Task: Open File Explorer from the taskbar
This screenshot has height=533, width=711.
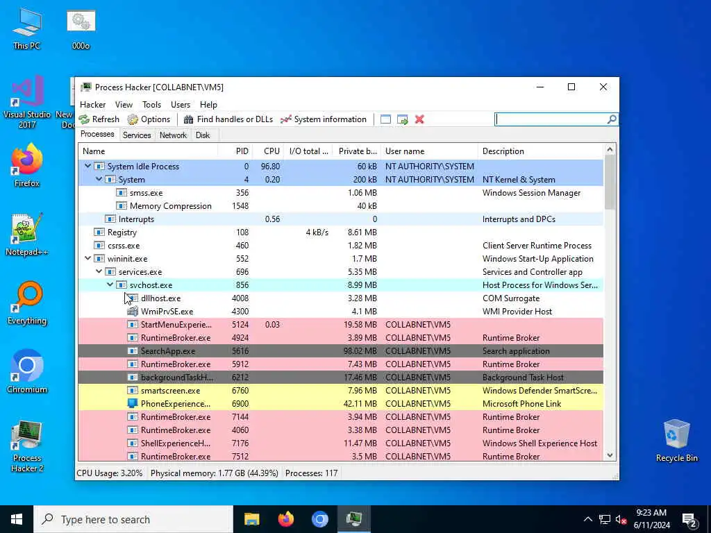Action: tap(251, 519)
